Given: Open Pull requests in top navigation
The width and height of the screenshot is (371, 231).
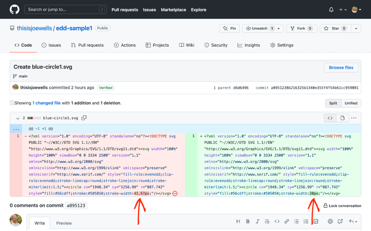Looking at the screenshot, I should point(125,10).
